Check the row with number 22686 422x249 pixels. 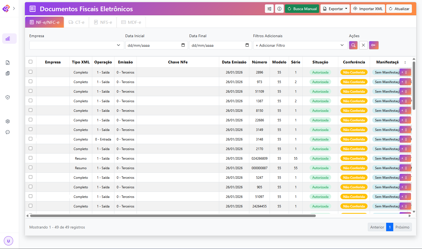click(x=30, y=120)
